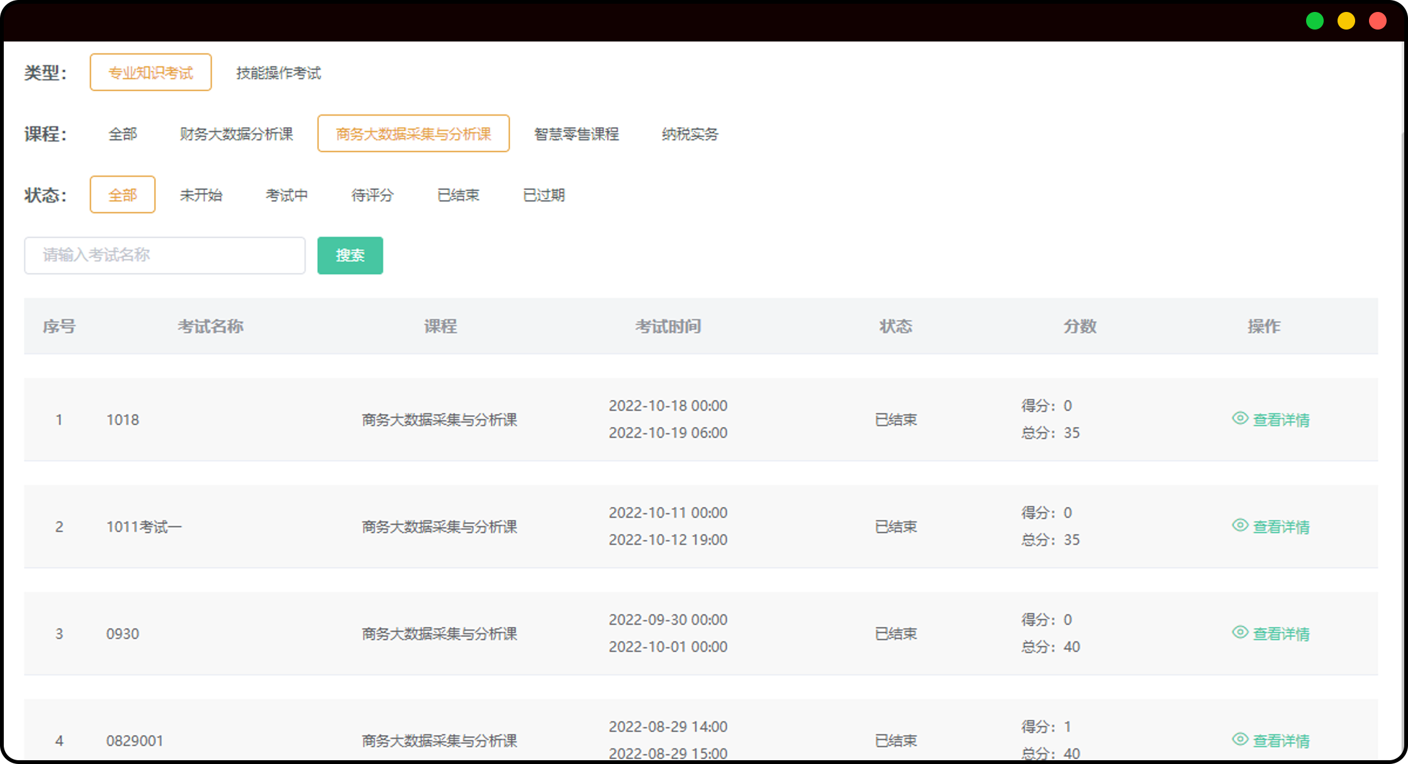Choose 全部 in the 课程 filter
1408x764 pixels.
tap(123, 134)
